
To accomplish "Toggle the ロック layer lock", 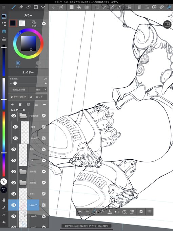I will point(38,97).
